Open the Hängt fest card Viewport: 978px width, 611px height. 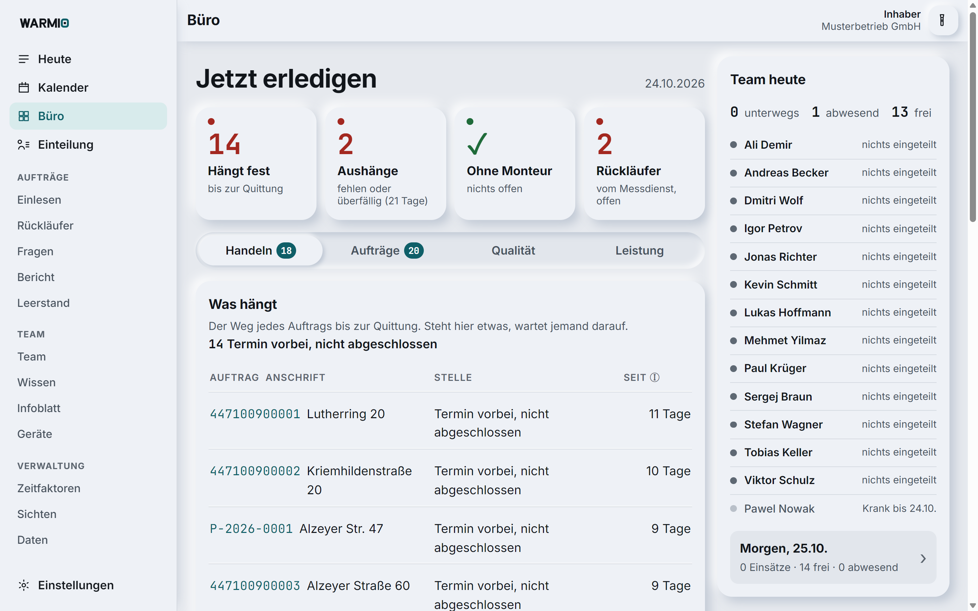pyautogui.click(x=256, y=164)
